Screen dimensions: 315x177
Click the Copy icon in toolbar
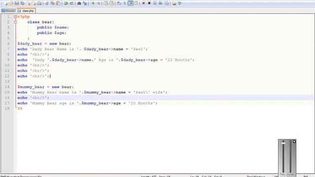click(x=53, y=3)
